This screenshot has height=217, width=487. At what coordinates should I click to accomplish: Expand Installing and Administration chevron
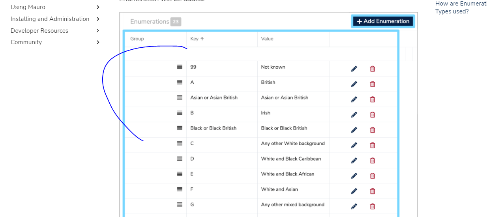point(98,19)
